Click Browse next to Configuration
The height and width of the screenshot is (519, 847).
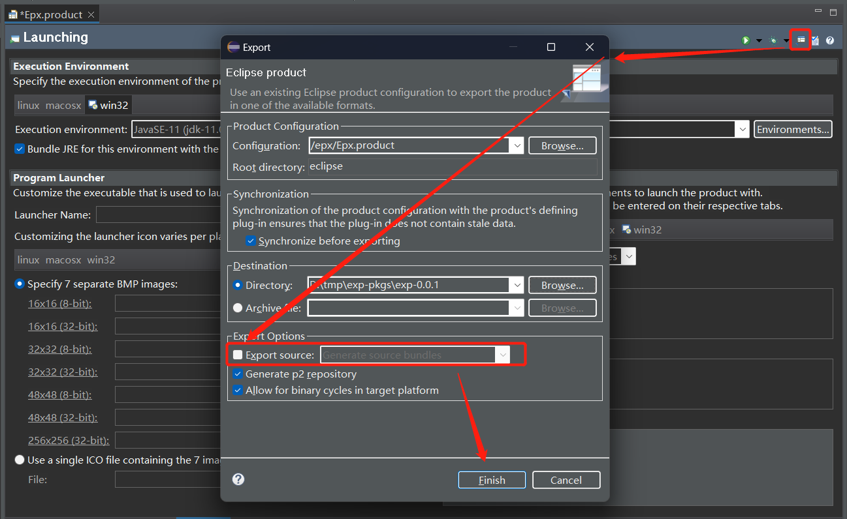562,145
